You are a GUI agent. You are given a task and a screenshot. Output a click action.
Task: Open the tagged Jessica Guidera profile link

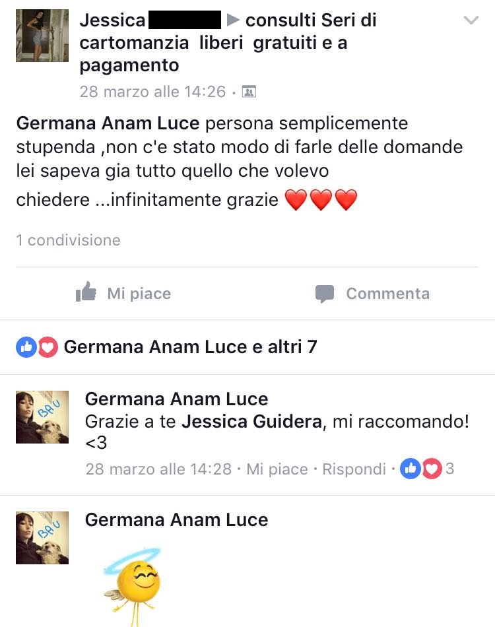coord(252,422)
